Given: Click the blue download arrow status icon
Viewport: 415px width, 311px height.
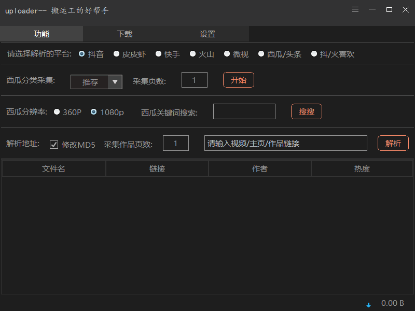Looking at the screenshot, I should 368,304.
